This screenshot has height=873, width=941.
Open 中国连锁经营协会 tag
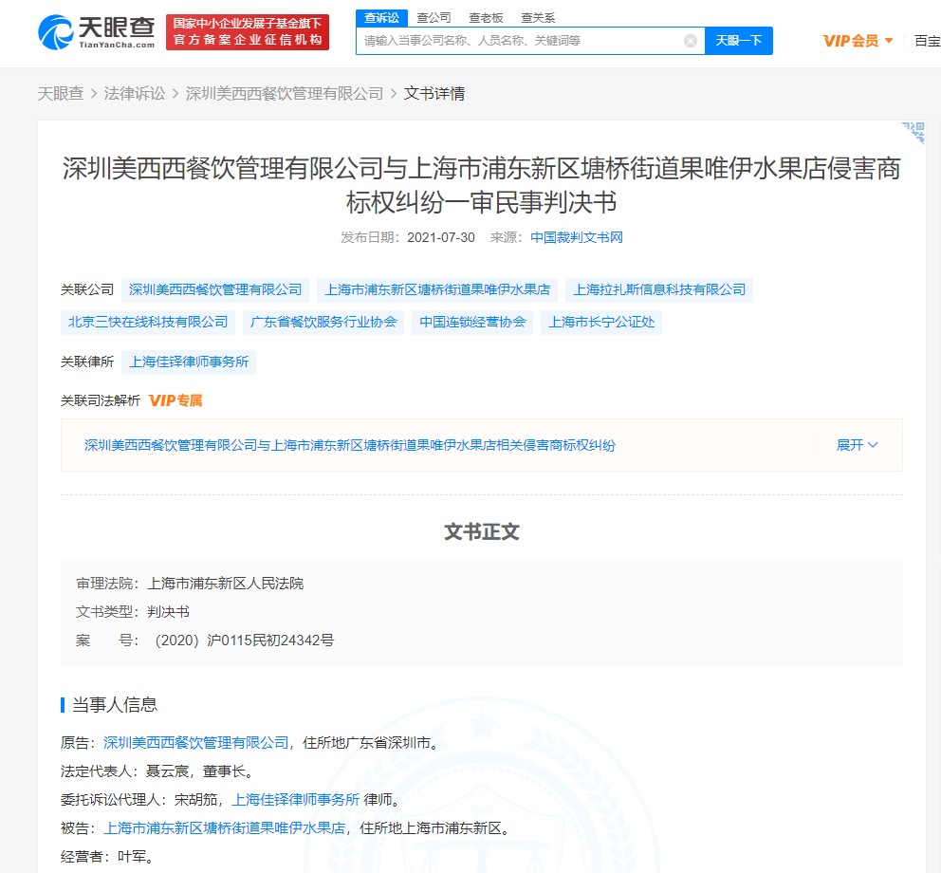pyautogui.click(x=472, y=323)
